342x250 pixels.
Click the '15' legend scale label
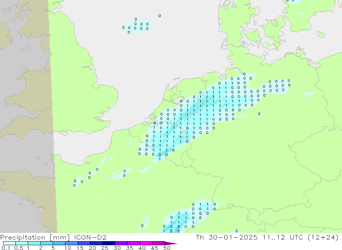point(80,248)
